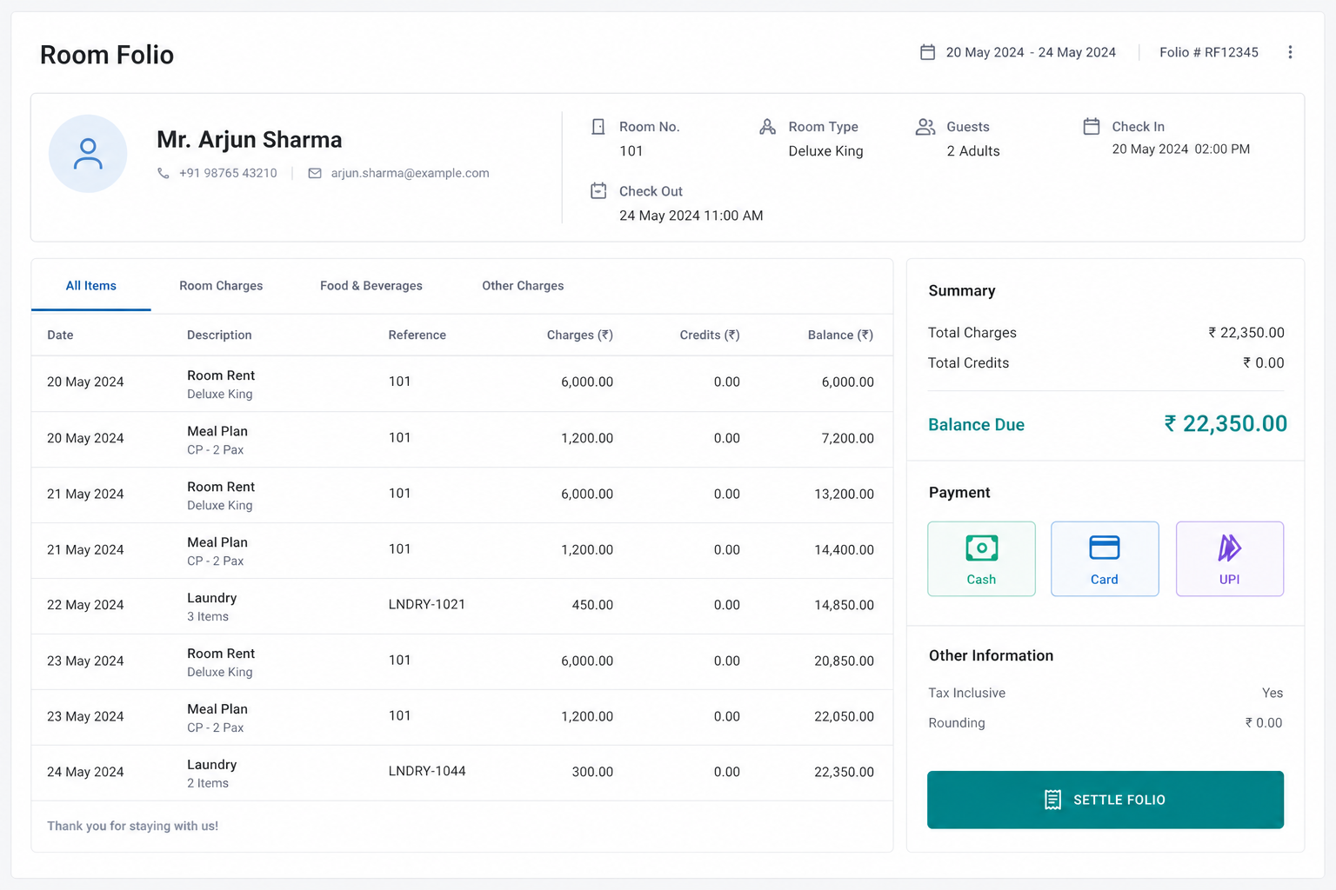The image size is (1336, 890).
Task: Click the LNDRY-1021 reference
Action: click(427, 604)
